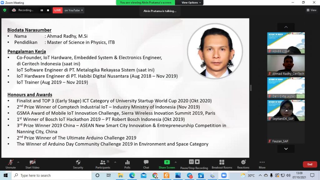
Task: Open the Polls window
Action: (127, 164)
